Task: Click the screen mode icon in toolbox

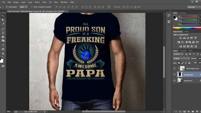Action: (3, 66)
